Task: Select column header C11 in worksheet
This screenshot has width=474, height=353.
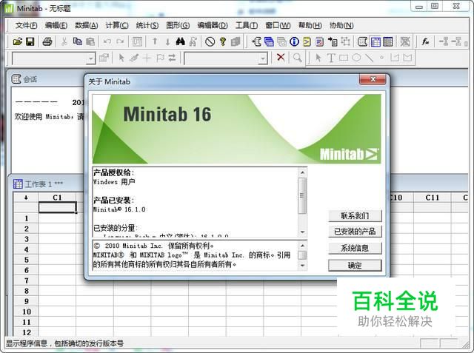Action: tap(433, 198)
